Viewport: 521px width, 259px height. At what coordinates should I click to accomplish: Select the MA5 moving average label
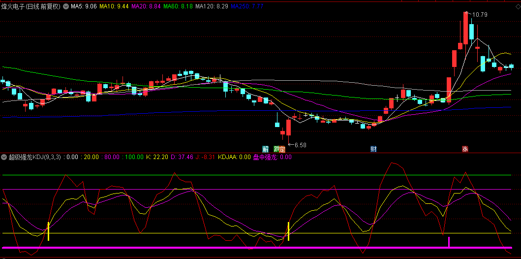click(x=84, y=7)
